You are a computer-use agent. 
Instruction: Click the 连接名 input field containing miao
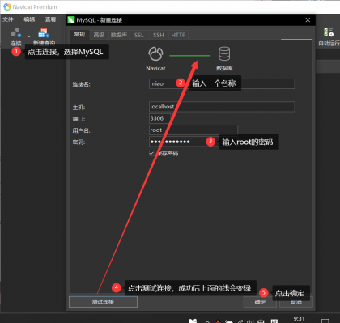(x=222, y=83)
